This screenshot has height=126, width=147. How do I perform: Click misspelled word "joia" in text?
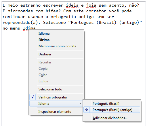click(91, 5)
